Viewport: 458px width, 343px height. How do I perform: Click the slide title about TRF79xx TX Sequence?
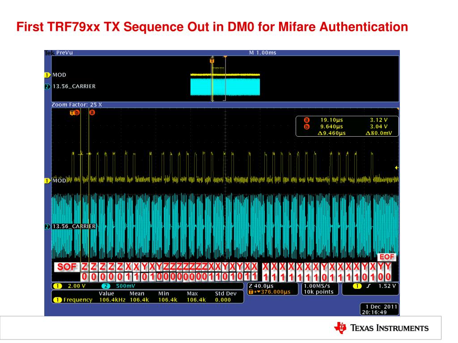212,27
